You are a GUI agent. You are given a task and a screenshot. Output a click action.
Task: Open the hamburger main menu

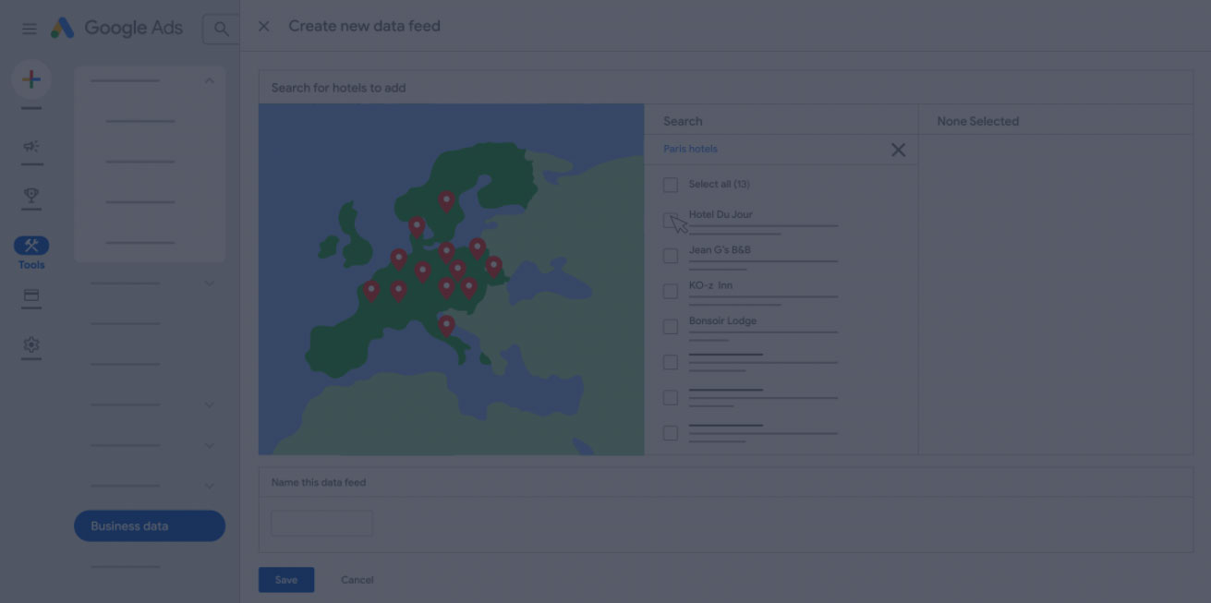click(30, 29)
